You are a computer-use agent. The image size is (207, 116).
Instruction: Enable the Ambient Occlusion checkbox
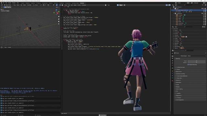click(176, 67)
